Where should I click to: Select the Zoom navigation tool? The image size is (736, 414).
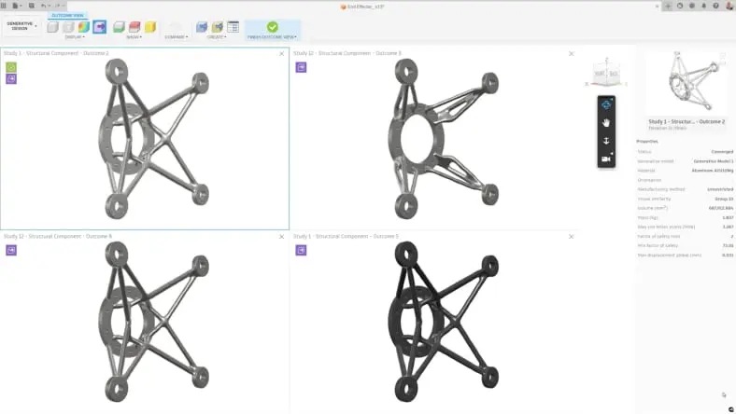606,141
